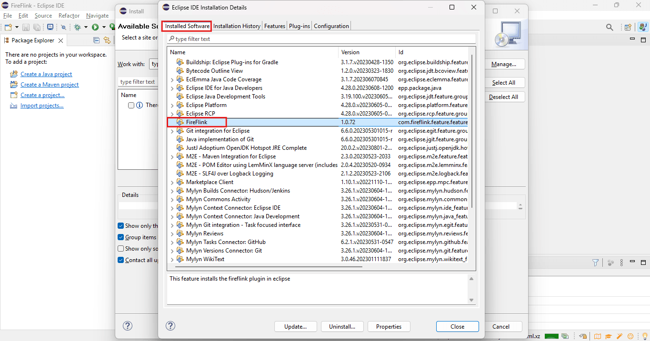Switch to Installation History tab

(x=237, y=26)
